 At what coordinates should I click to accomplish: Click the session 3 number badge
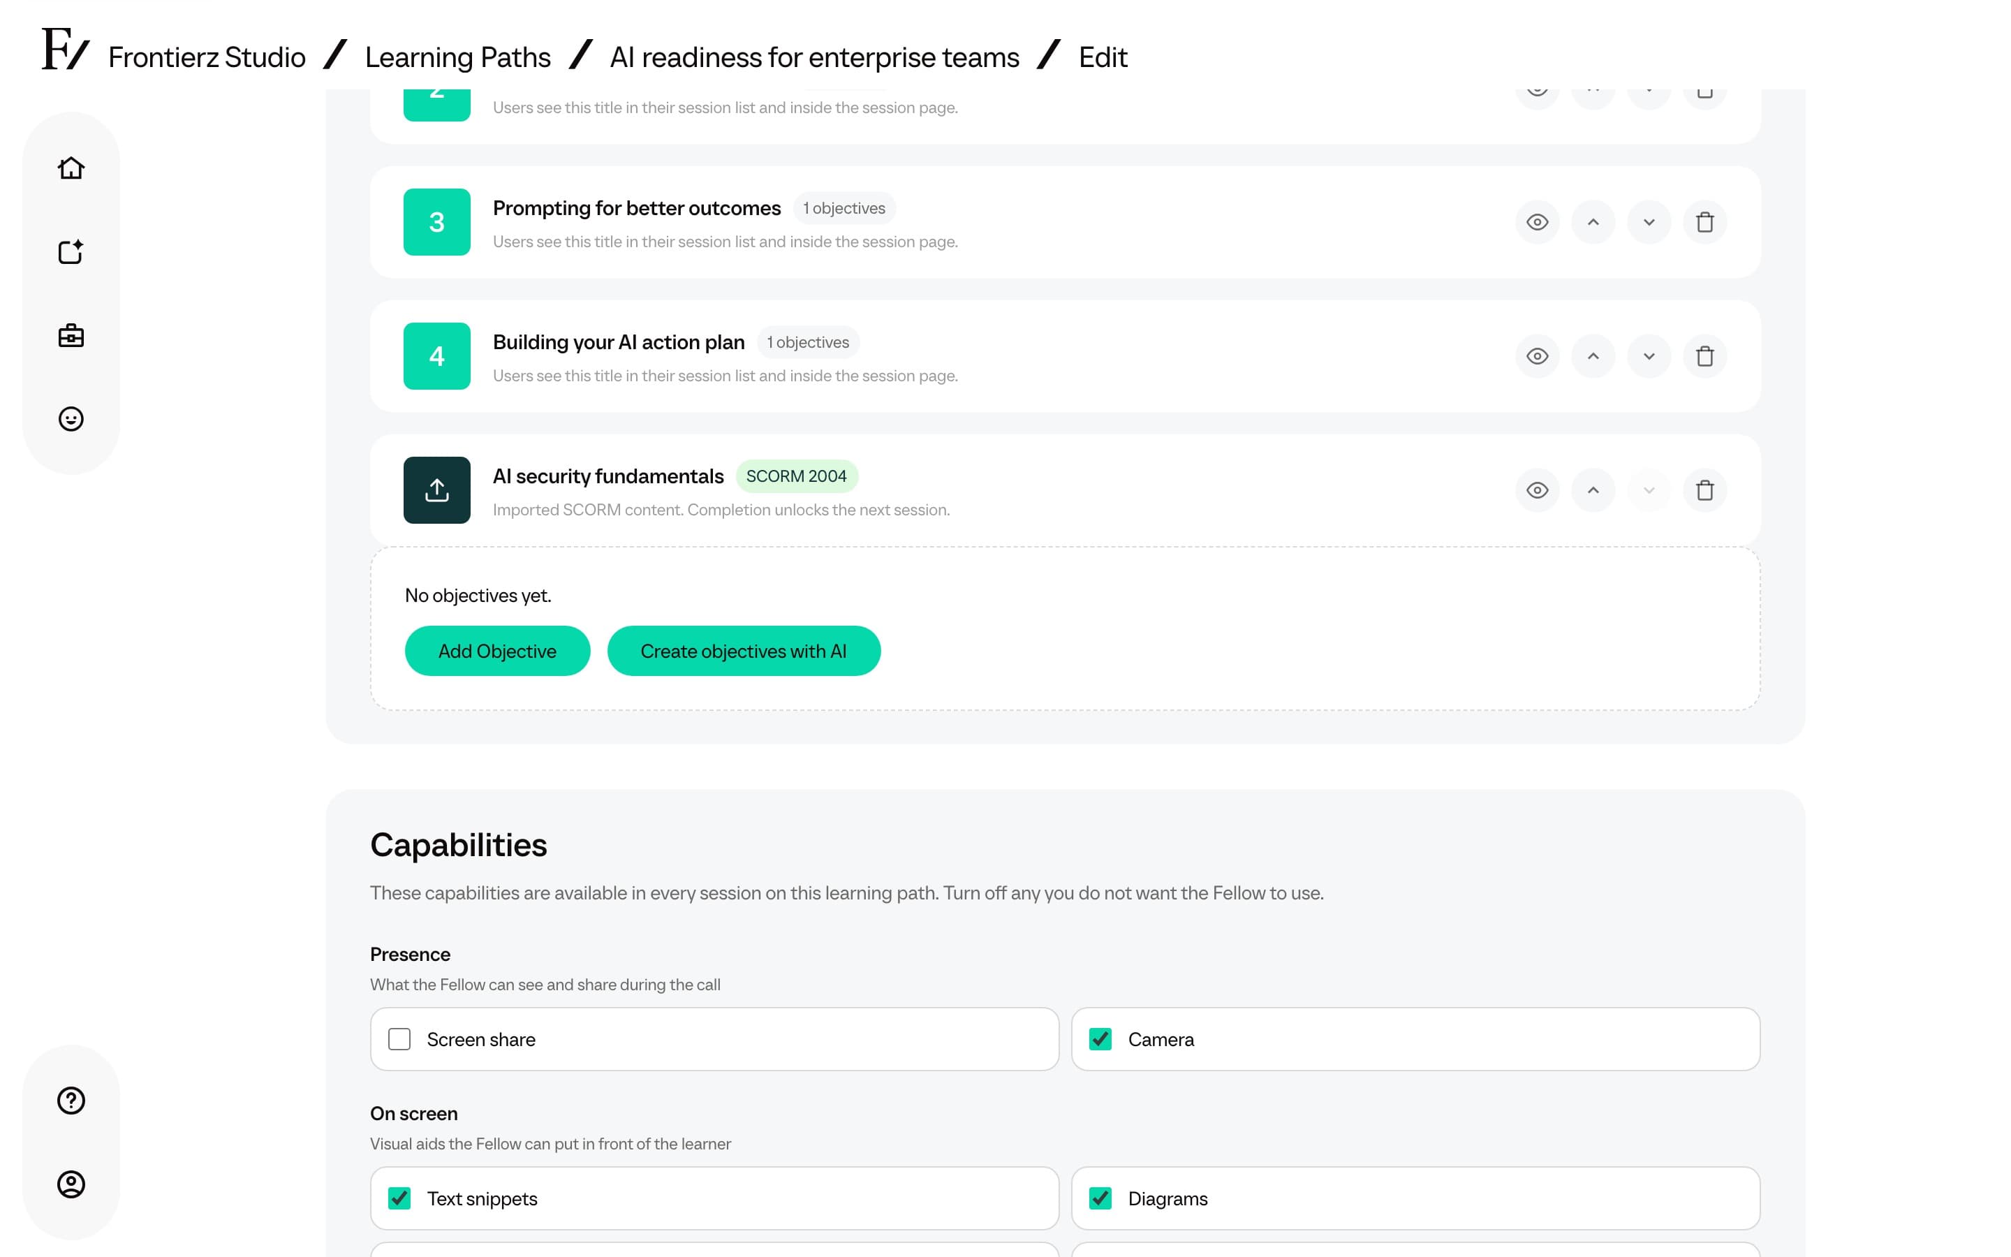pos(437,222)
